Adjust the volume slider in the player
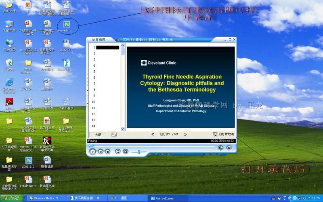This screenshot has height=202, width=323. (138, 152)
